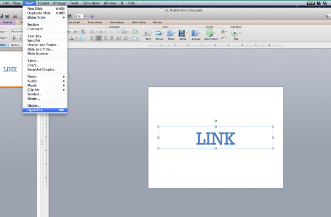The height and width of the screenshot is (217, 331).
Task: Open the zoom percentage dropdown
Action: coord(84,16)
